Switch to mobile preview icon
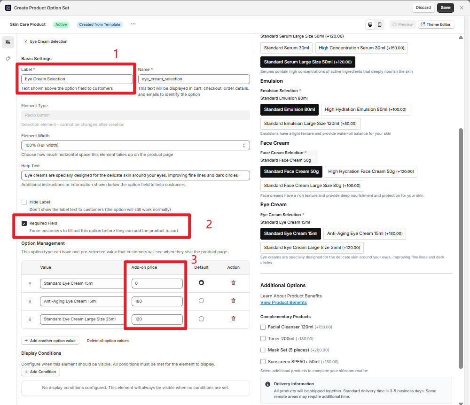This screenshot has height=405, width=470. 379,24
